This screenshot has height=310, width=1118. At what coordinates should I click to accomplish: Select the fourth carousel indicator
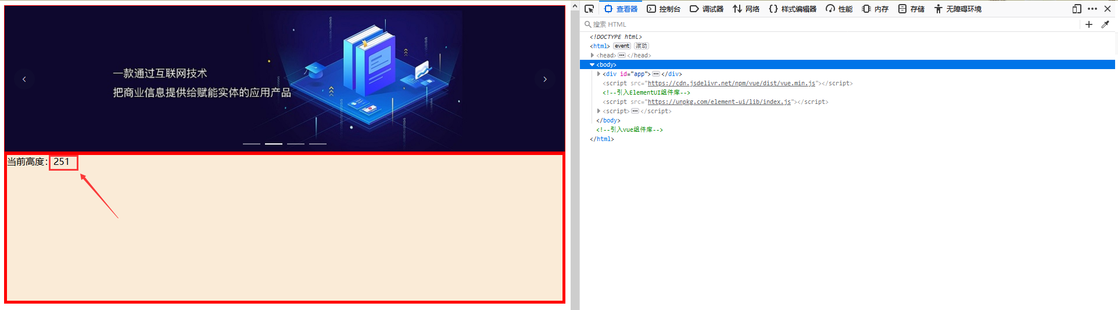[x=318, y=143]
